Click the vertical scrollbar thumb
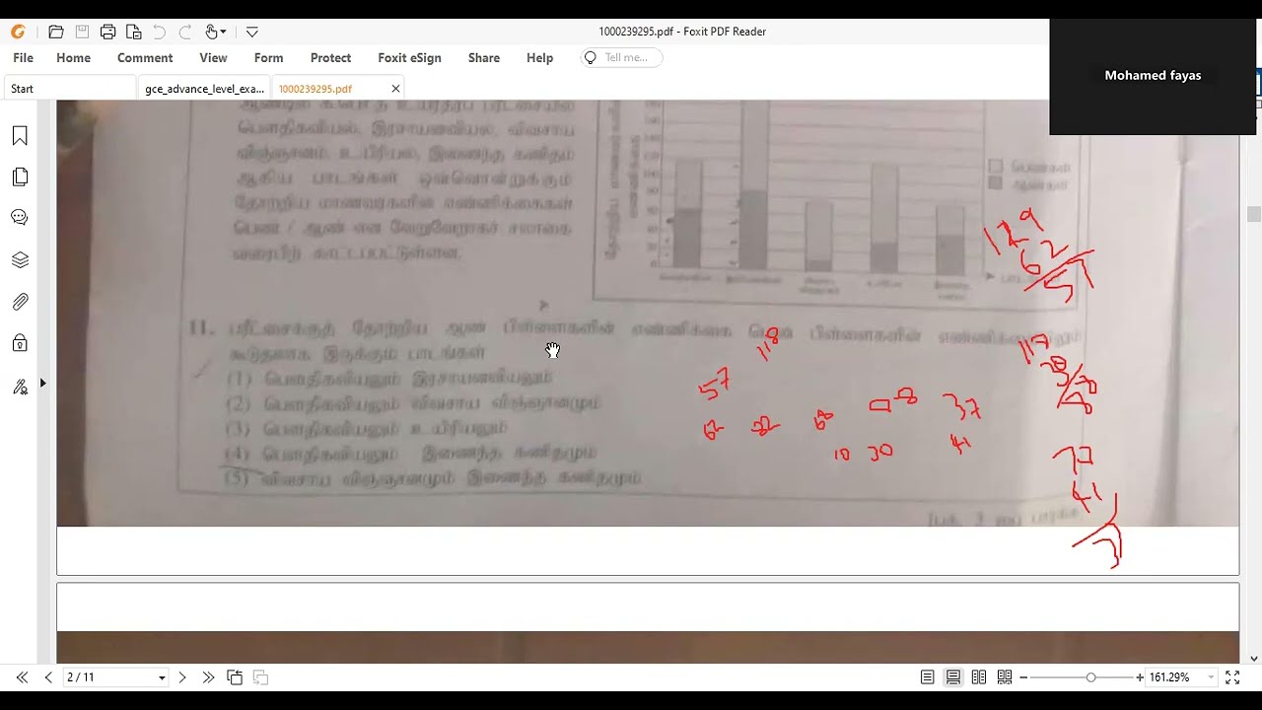Viewport: 1262px width, 710px height. tap(1253, 214)
